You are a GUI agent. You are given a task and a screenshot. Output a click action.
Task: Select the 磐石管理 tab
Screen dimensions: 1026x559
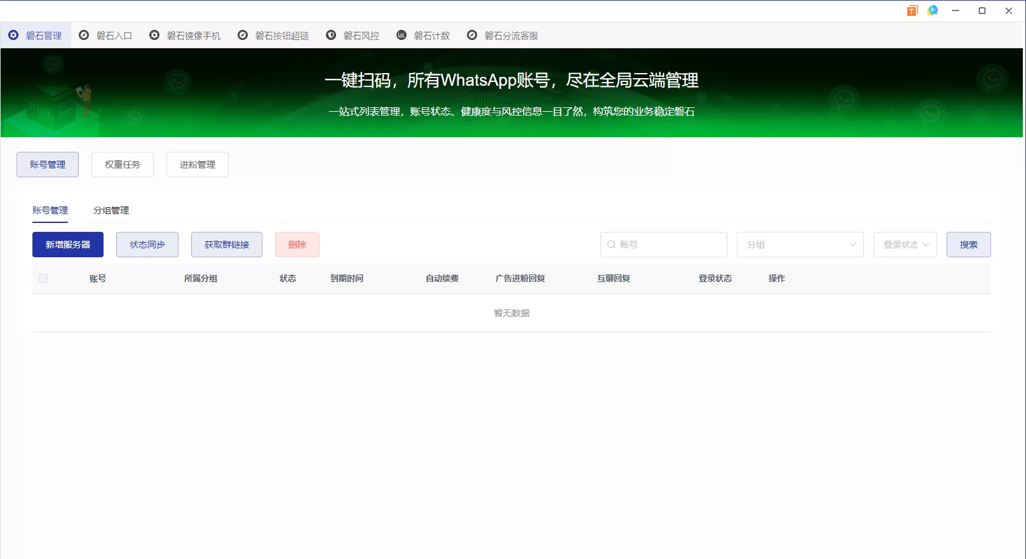click(x=36, y=36)
